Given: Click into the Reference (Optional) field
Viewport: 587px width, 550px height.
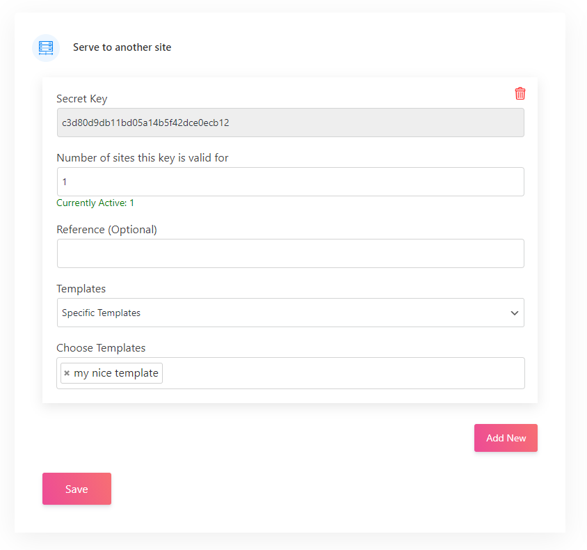Looking at the screenshot, I should 290,253.
